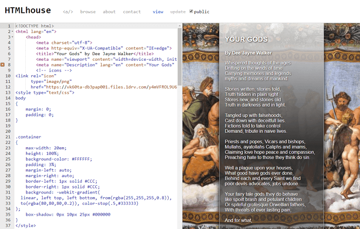Click the view link
Viewport: 360px width, 229px height.
click(158, 12)
